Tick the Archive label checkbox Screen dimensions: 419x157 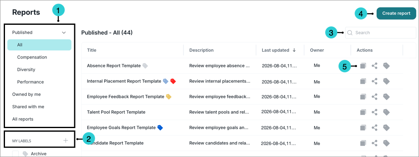click(15, 154)
